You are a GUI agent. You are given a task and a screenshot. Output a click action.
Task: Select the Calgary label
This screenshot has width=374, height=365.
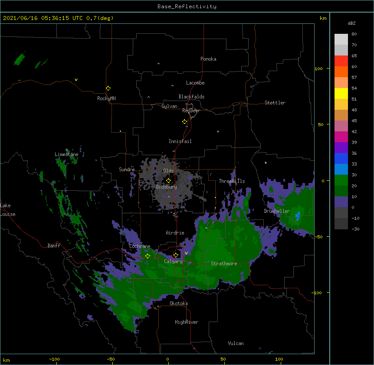[173, 261]
